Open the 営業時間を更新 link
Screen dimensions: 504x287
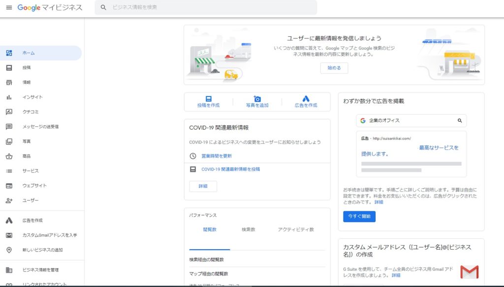pyautogui.click(x=217, y=156)
